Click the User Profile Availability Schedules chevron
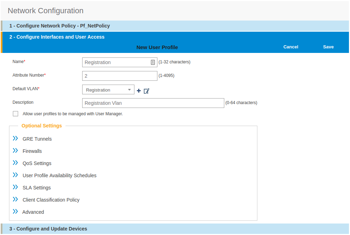Screen dimensions: 350x235 pyautogui.click(x=15, y=174)
